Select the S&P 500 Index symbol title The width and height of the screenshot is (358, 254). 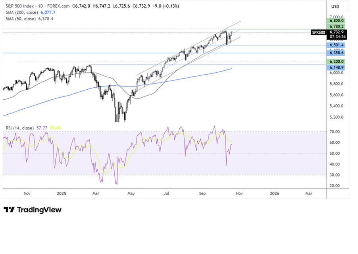pos(20,6)
